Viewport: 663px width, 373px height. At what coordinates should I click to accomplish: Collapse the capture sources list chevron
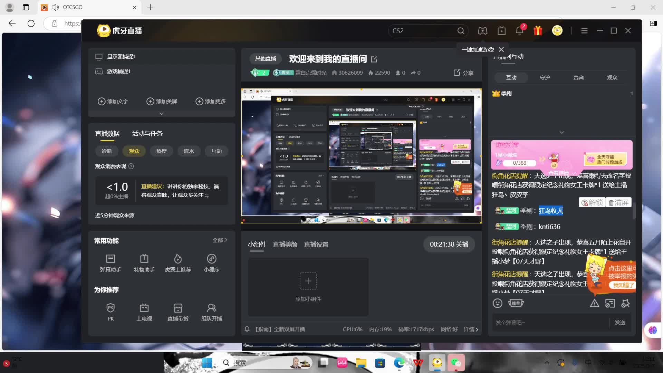pos(161,113)
